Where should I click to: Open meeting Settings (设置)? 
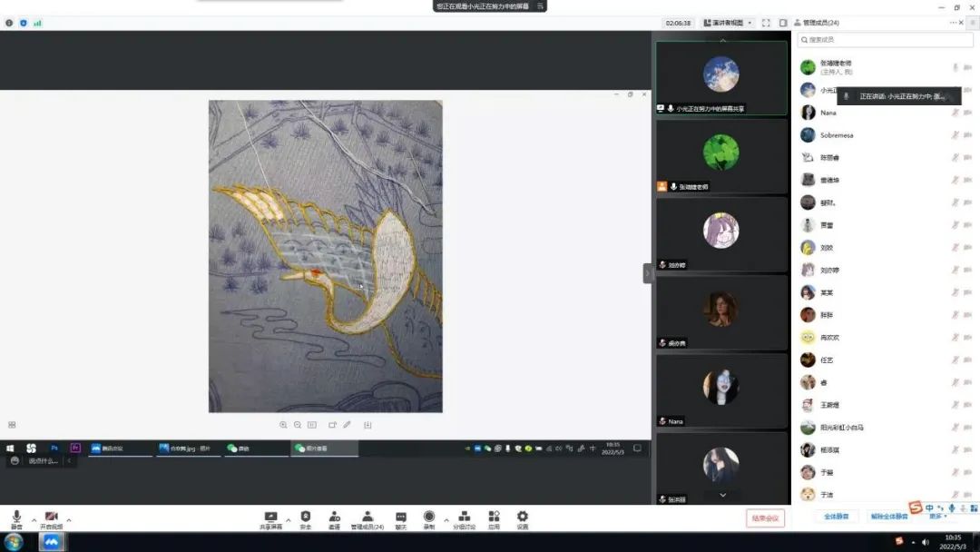523,519
